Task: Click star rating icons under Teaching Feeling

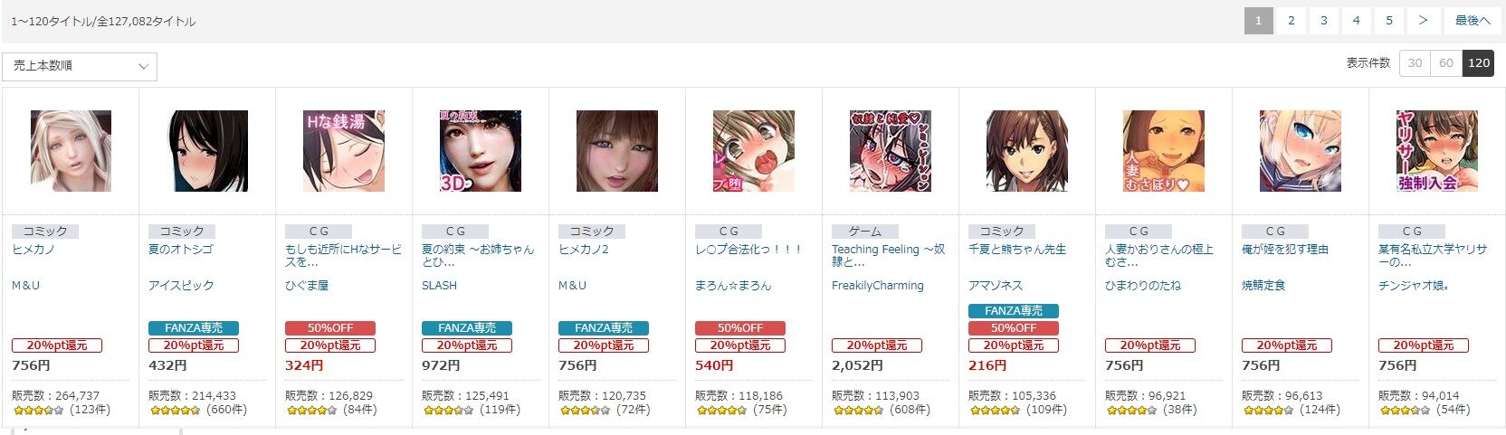Action: tap(859, 411)
